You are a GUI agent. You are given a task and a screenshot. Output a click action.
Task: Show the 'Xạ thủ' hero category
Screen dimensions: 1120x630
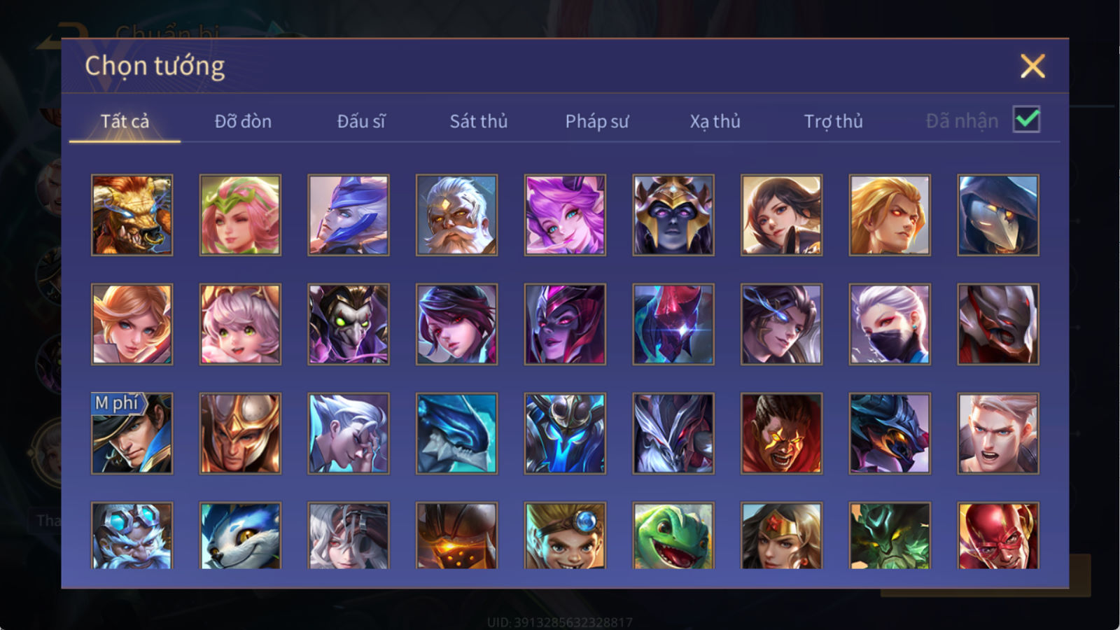click(x=715, y=121)
